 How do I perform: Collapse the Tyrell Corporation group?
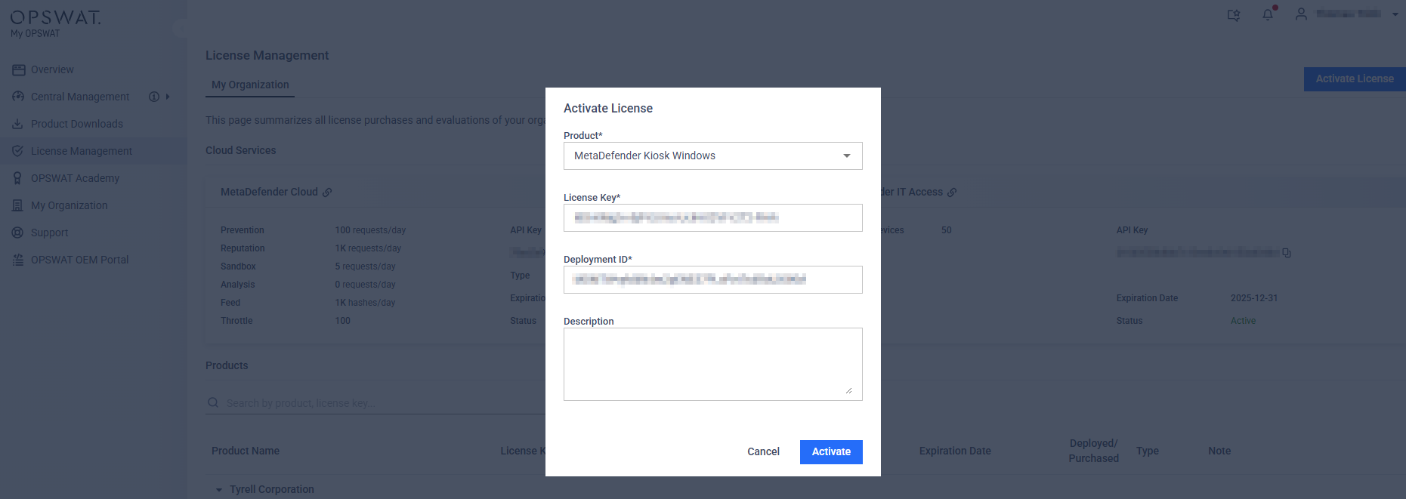point(219,490)
